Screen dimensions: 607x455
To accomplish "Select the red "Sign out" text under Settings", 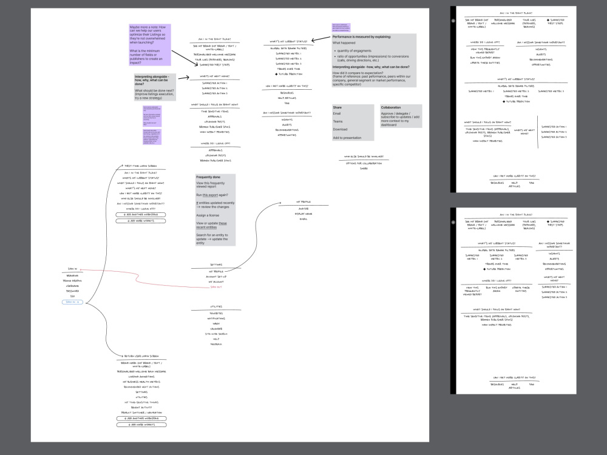I will [x=216, y=287].
